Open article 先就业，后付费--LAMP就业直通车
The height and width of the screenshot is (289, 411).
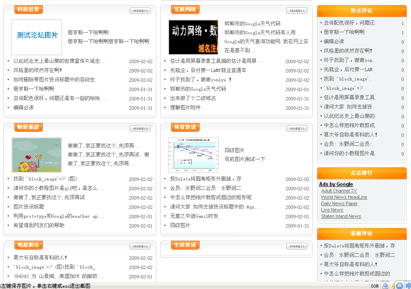click(x=208, y=70)
